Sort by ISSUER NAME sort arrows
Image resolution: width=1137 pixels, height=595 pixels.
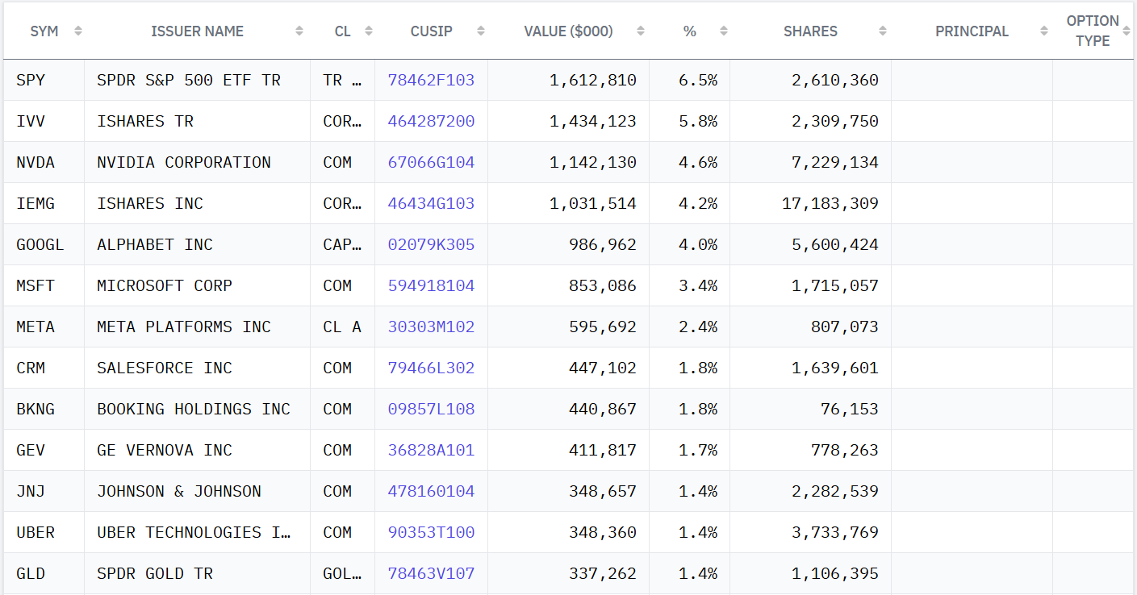coord(299,31)
